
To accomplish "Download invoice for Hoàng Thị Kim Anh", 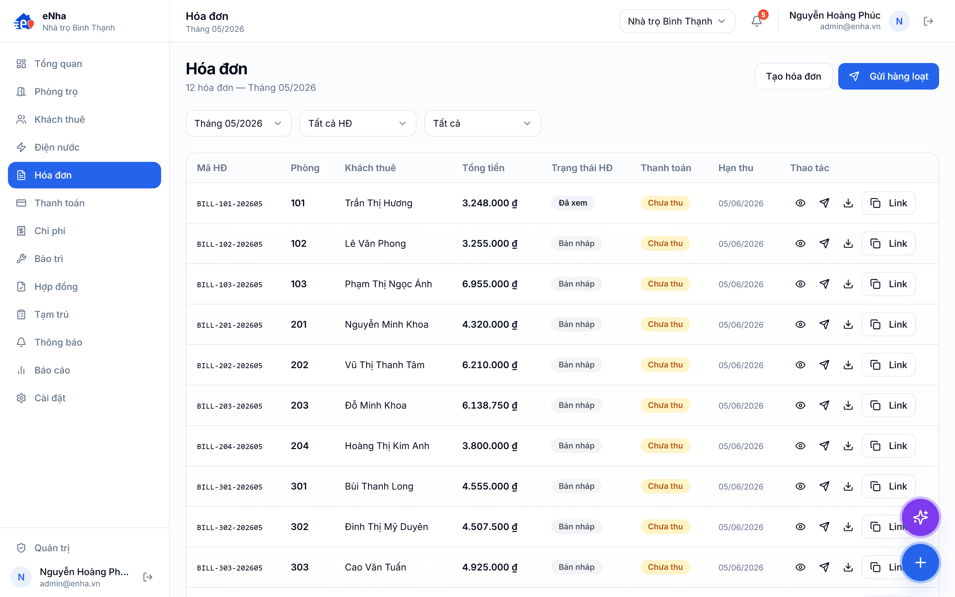I will point(848,446).
